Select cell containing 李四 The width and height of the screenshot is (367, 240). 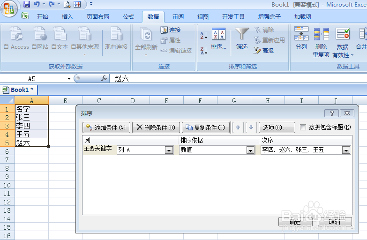click(x=31, y=126)
